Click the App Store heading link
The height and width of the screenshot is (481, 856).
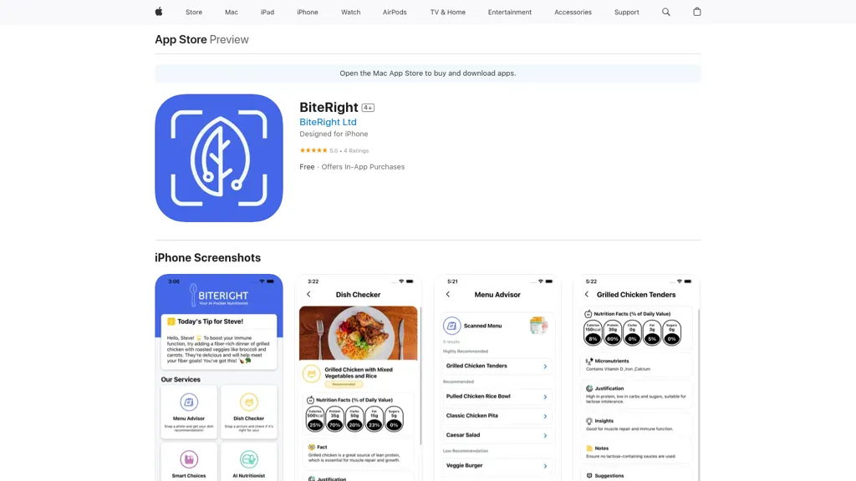181,39
